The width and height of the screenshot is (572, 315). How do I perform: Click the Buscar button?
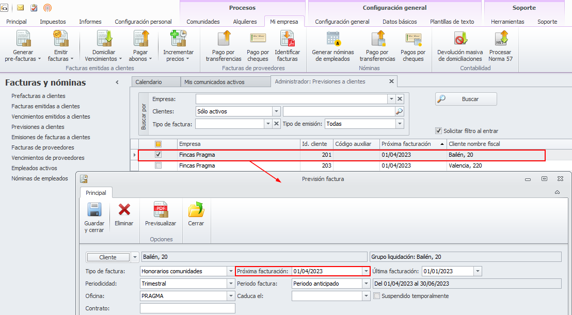[x=466, y=99]
